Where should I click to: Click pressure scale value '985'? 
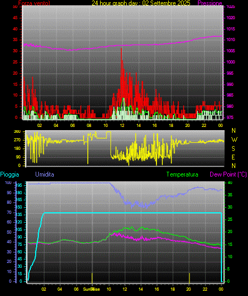coord(230,95)
